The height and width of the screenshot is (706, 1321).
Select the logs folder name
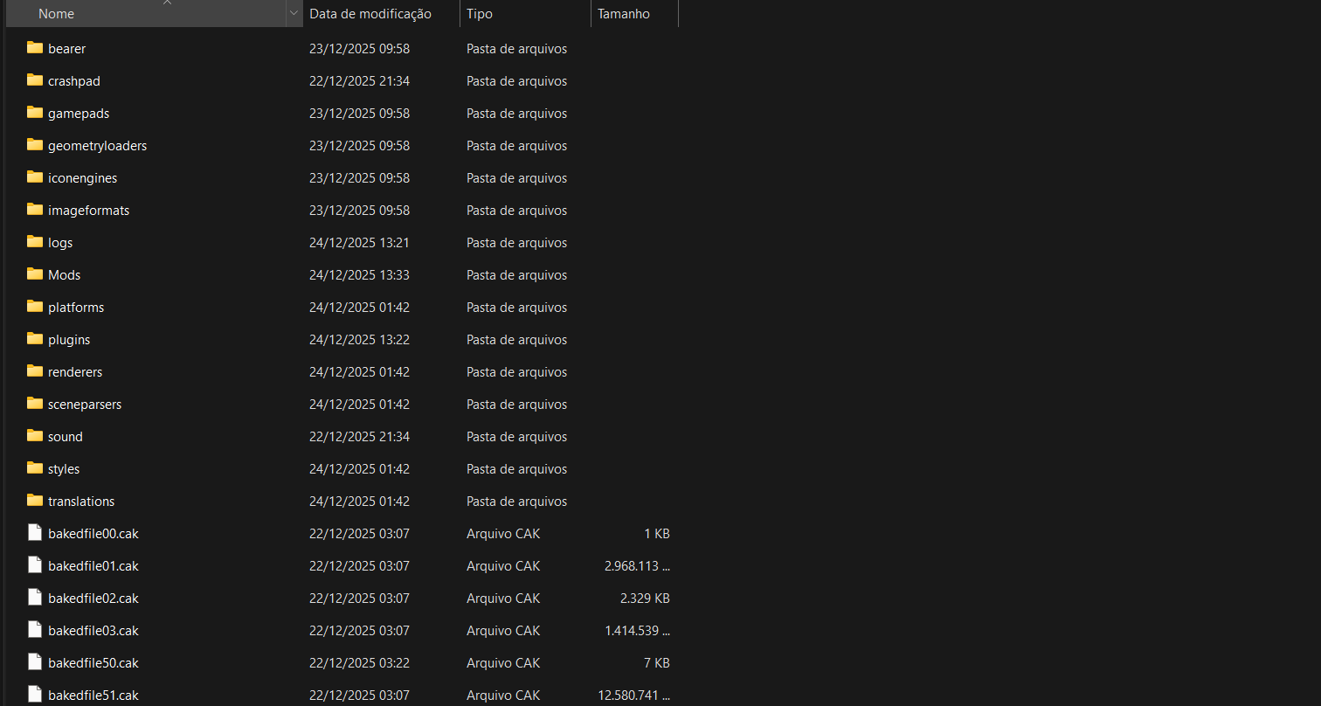coord(60,243)
